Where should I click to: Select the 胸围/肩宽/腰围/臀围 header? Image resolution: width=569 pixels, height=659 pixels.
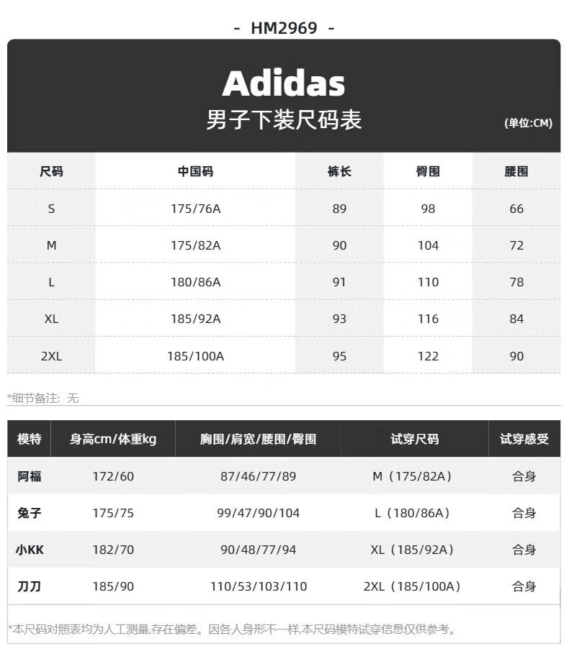tap(258, 439)
